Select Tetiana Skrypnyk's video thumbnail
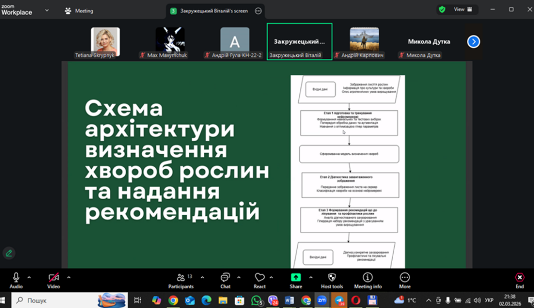This screenshot has width=534, height=308. click(105, 43)
